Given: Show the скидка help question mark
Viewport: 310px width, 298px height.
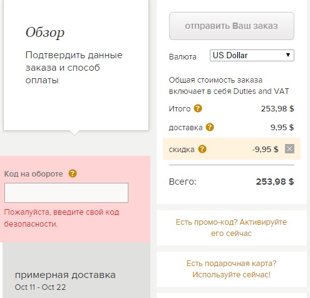Looking at the screenshot, I should (202, 149).
